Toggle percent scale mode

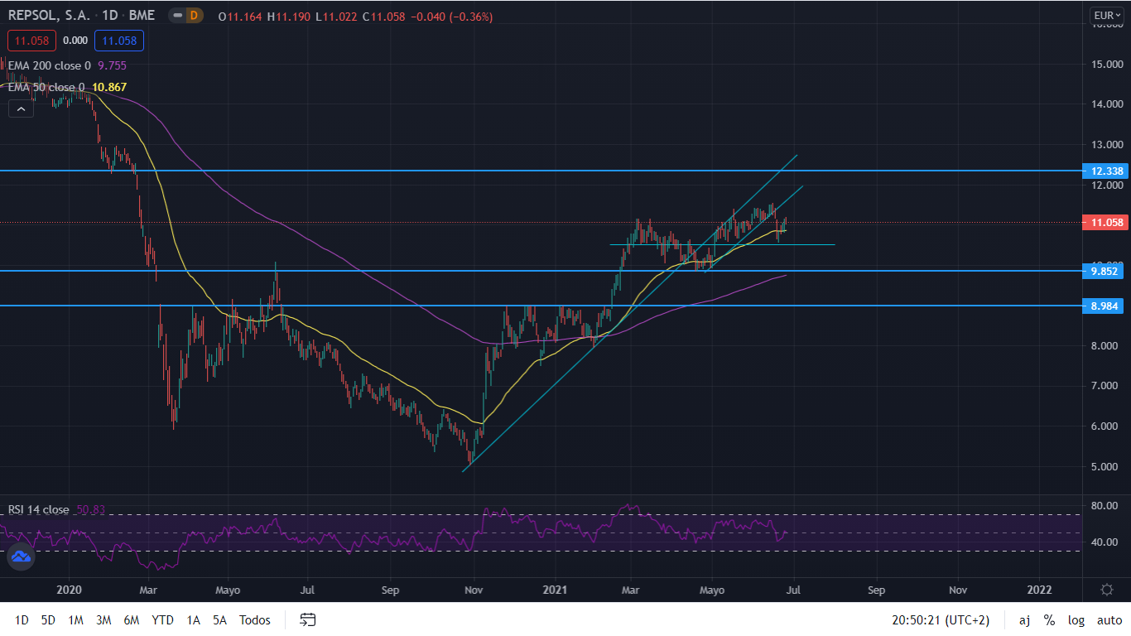pos(1049,620)
